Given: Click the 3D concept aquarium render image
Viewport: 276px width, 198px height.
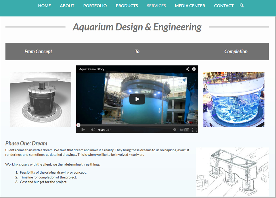Looking at the screenshot, I should click(41, 100).
